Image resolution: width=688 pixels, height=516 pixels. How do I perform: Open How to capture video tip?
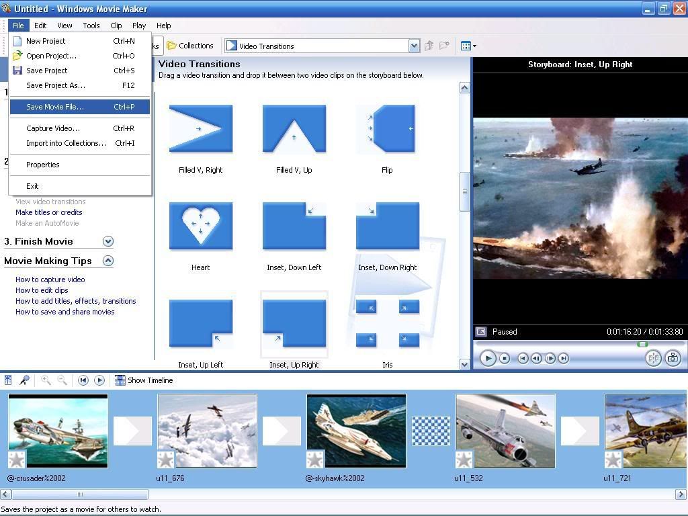50,279
